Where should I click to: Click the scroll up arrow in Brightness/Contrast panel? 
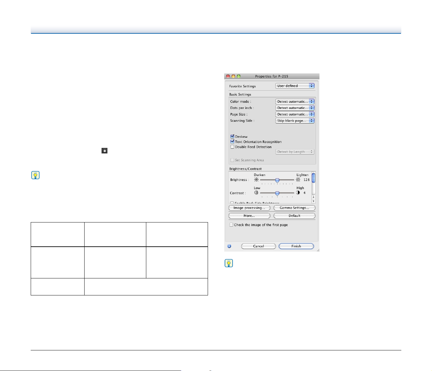(314, 197)
